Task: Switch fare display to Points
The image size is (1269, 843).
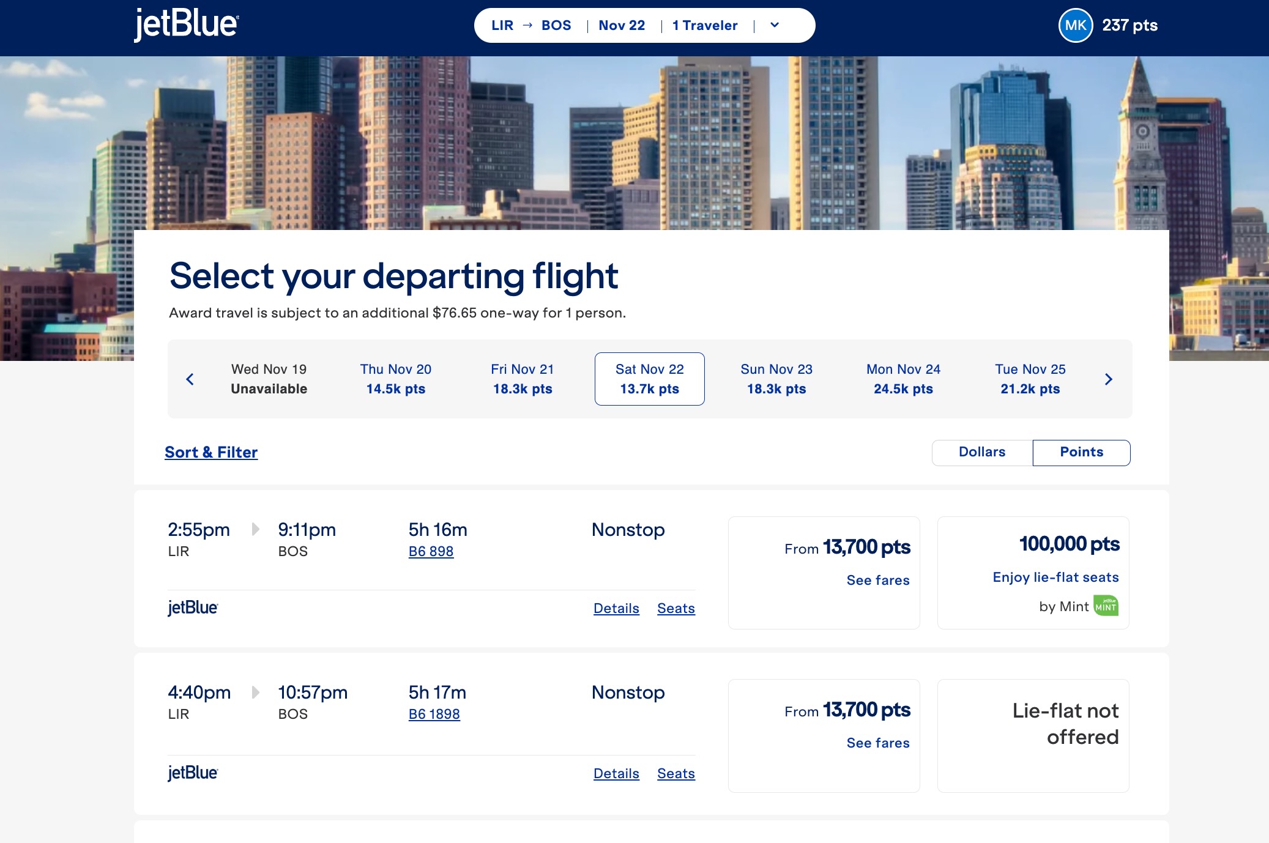Action: tap(1081, 452)
